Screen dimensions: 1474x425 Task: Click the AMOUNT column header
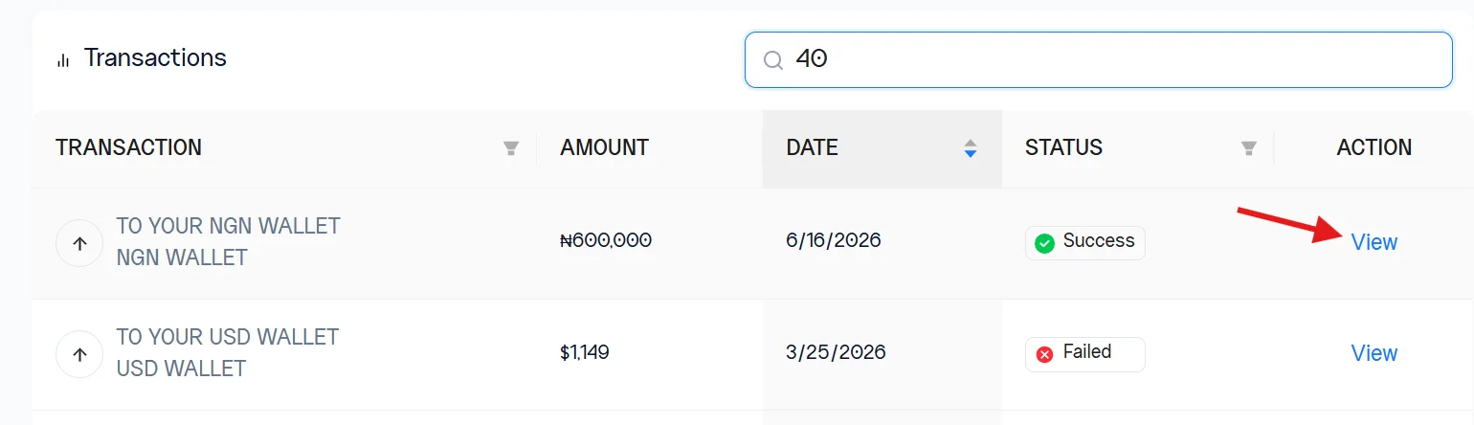click(x=604, y=147)
